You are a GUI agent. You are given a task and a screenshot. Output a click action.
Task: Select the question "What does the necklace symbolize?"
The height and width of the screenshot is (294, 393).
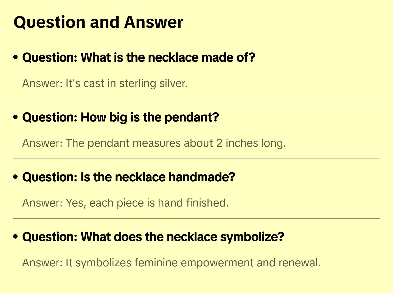tap(153, 237)
